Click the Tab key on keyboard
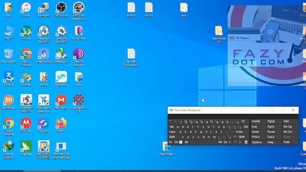Image resolution: width=306 pixels, height=172 pixels. pos(171,127)
